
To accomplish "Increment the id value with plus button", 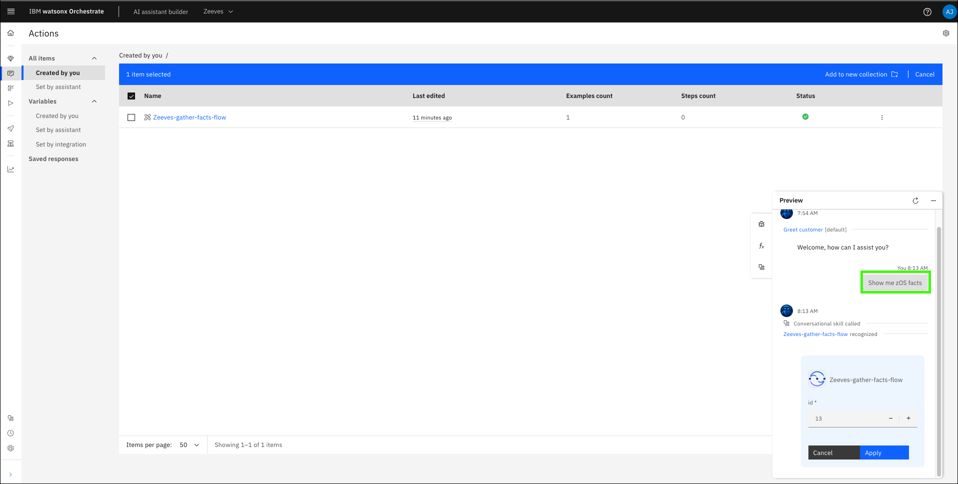I will click(x=908, y=418).
